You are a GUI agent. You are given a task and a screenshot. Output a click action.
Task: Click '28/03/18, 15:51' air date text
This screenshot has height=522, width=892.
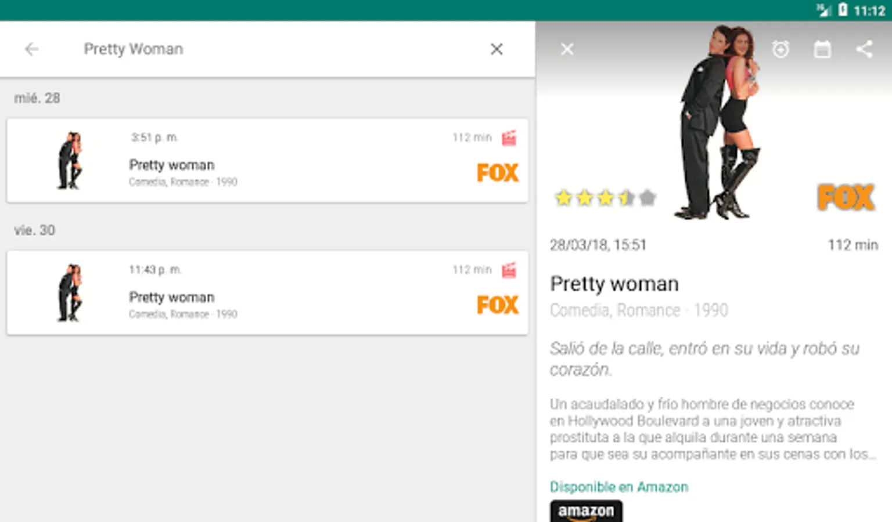598,245
